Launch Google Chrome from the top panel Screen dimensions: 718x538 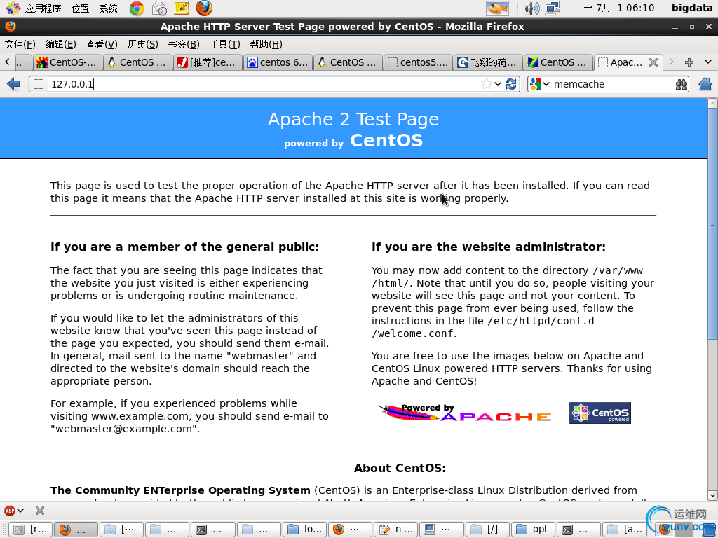coord(137,8)
